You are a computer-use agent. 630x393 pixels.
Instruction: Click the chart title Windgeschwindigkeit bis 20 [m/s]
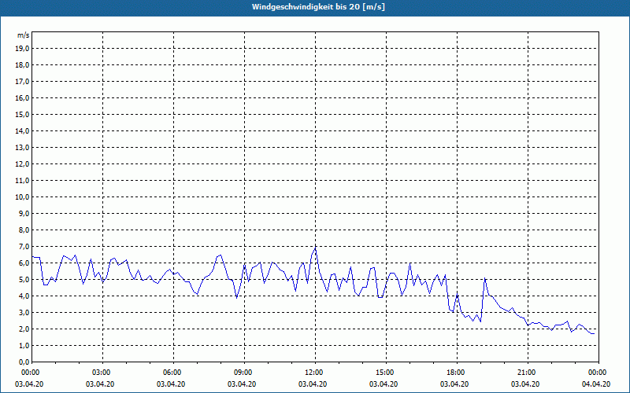pos(318,7)
